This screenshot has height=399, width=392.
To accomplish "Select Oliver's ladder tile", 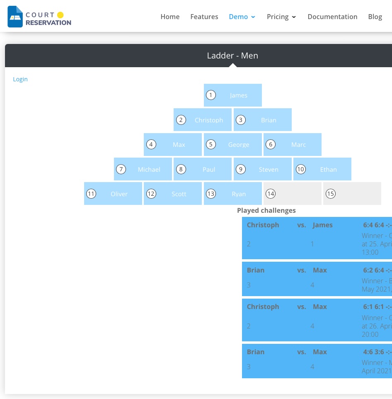I will (113, 194).
